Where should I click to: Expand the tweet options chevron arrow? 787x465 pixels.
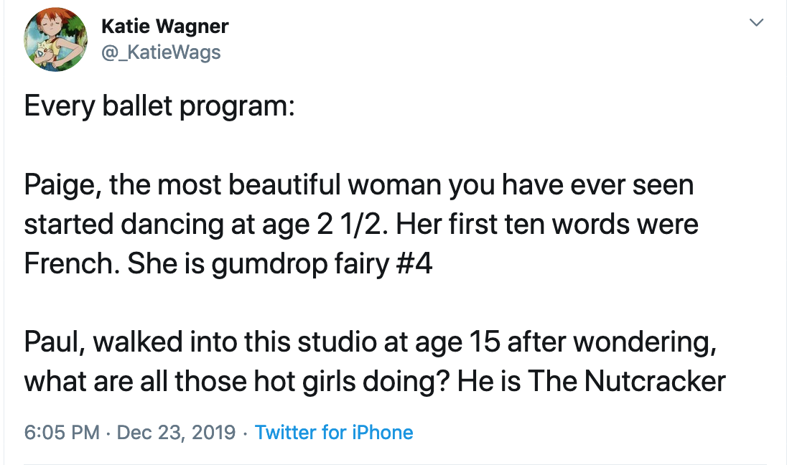756,22
